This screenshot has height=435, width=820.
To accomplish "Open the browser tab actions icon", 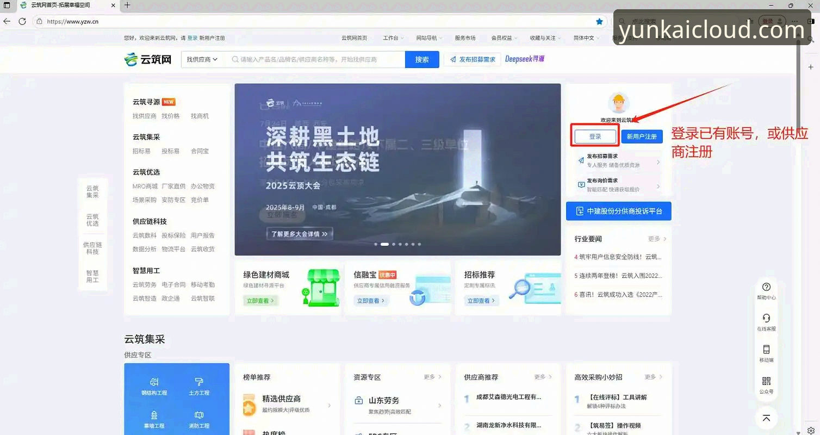I will [x=7, y=5].
